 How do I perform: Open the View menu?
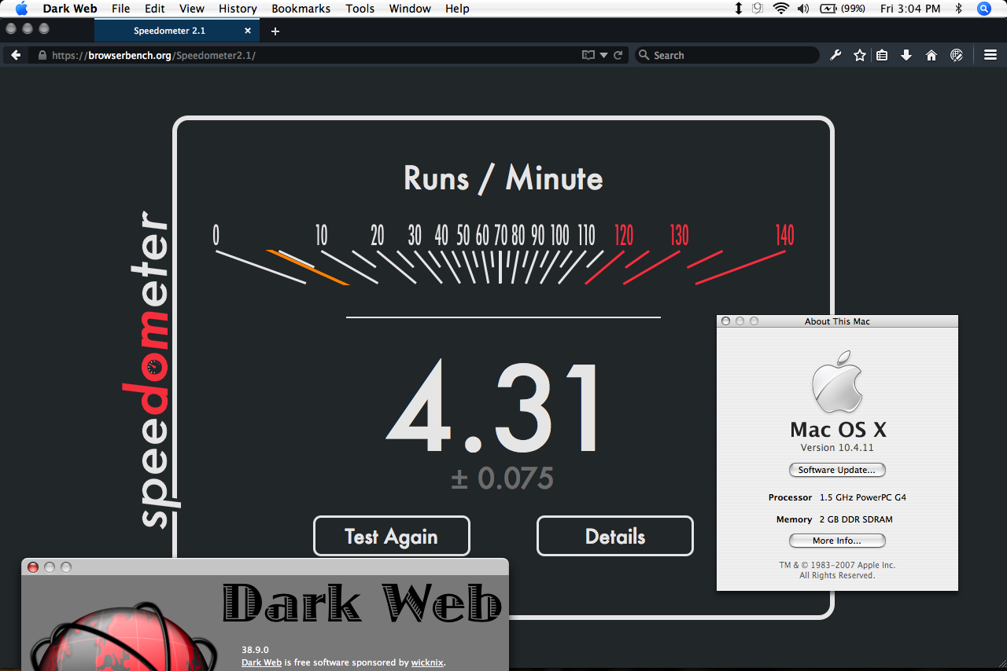pyautogui.click(x=192, y=9)
